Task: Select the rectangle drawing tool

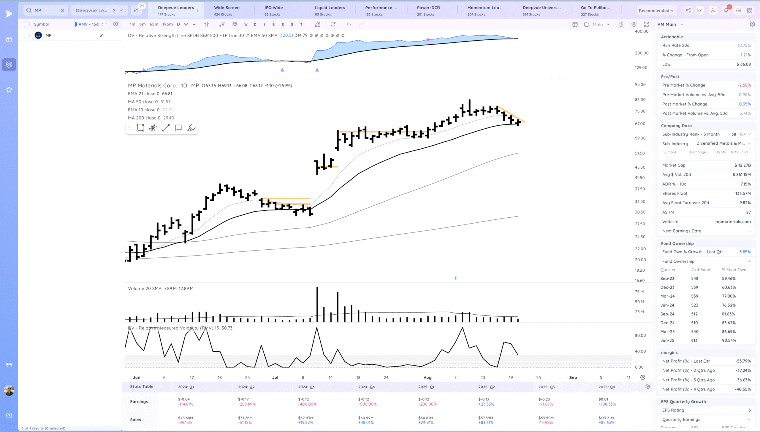Action: (x=140, y=128)
